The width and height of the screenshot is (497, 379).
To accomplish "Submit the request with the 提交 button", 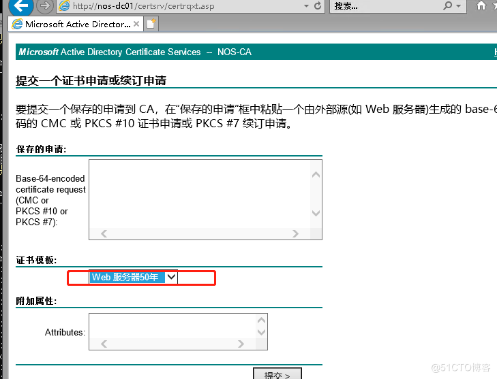I will (x=277, y=374).
